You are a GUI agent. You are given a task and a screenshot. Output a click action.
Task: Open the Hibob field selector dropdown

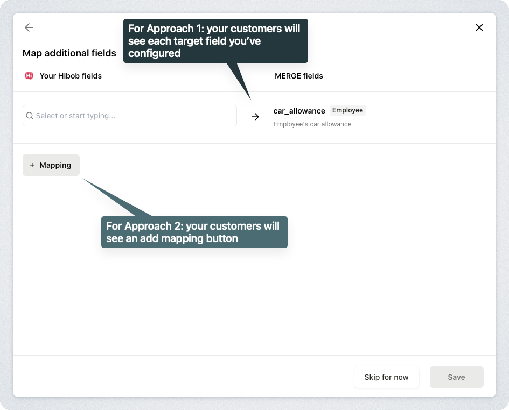129,116
